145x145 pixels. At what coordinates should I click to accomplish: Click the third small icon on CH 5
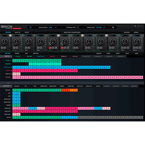point(56,48)
